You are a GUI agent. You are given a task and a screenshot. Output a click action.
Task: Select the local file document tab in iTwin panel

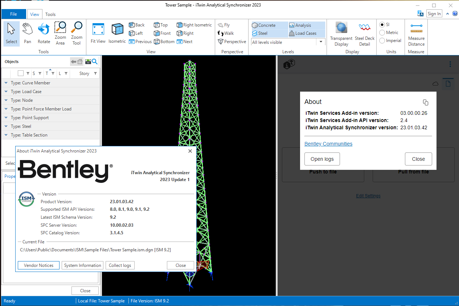(448, 84)
